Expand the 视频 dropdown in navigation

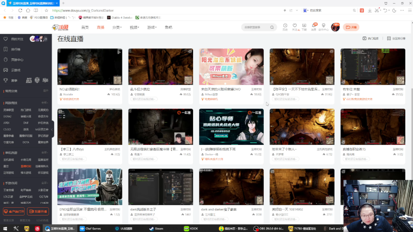coord(134,27)
